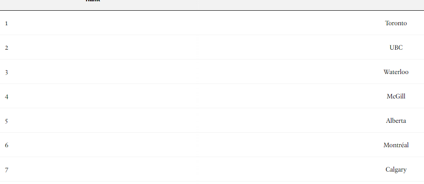Click the Montréal university name

tap(396, 145)
